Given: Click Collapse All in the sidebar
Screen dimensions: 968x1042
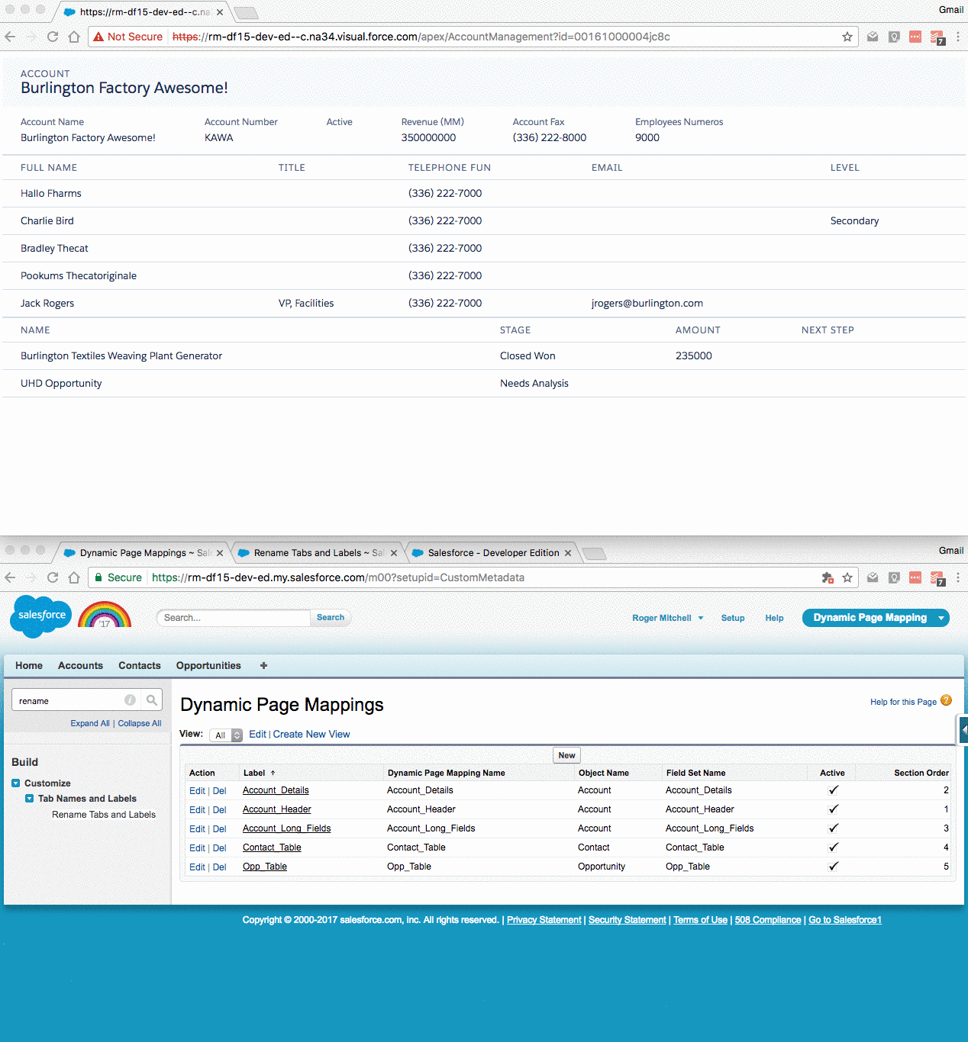Looking at the screenshot, I should 140,723.
